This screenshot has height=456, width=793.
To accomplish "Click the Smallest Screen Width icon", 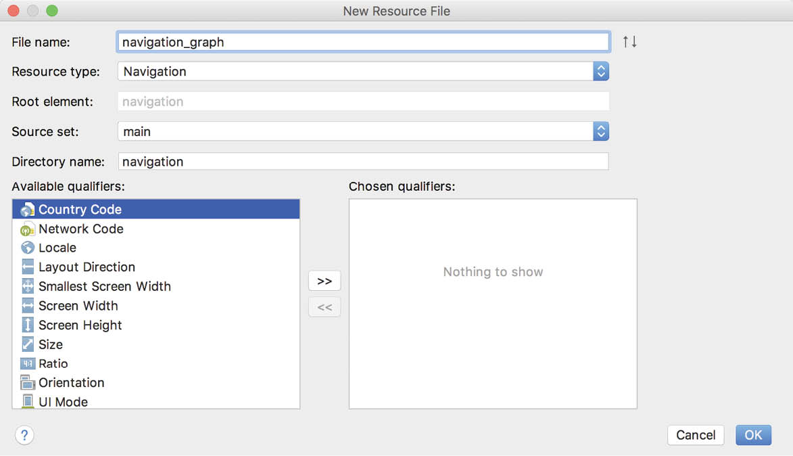I will point(27,286).
